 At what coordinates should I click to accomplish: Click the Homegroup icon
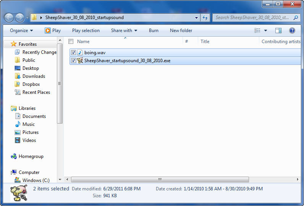pyautogui.click(x=14, y=156)
